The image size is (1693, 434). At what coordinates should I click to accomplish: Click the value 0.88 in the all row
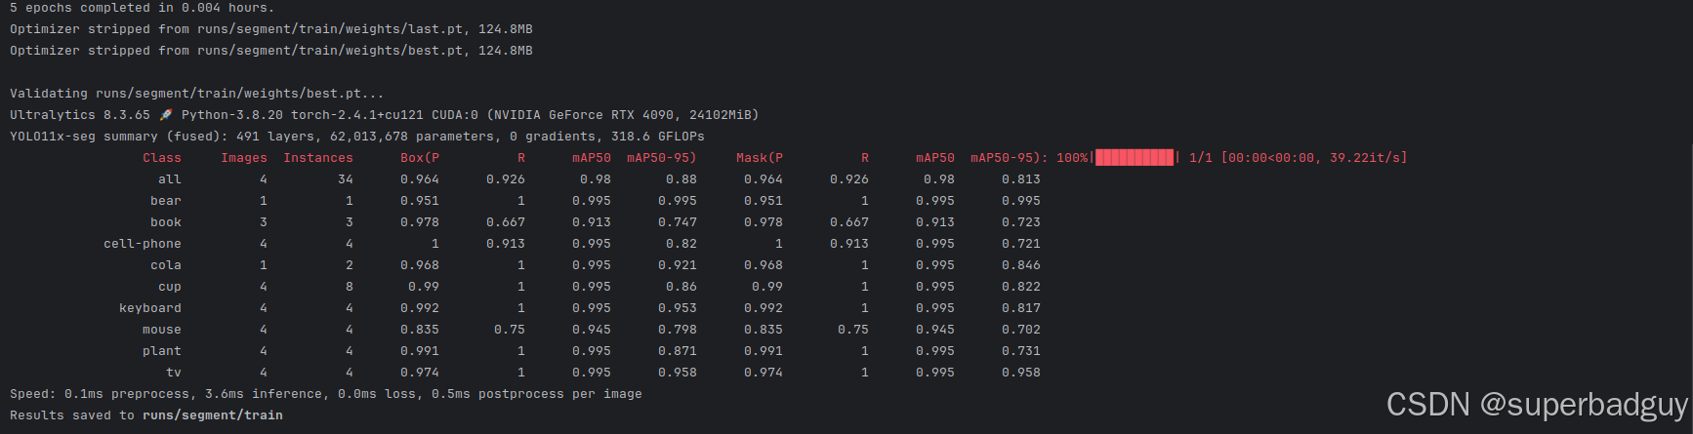(681, 179)
